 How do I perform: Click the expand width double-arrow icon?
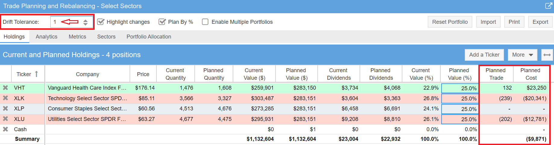tap(547, 55)
